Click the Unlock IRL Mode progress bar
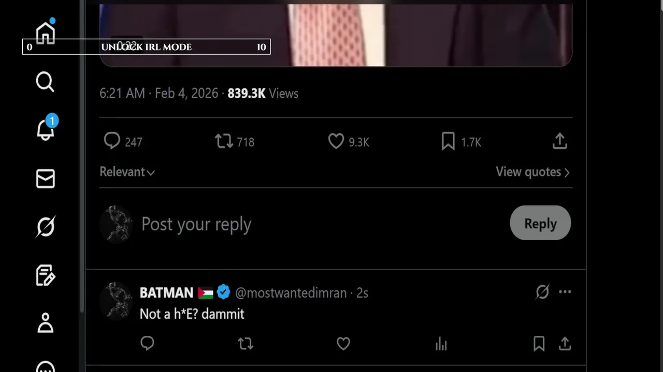Screen dimensions: 663x372 [x=146, y=47]
